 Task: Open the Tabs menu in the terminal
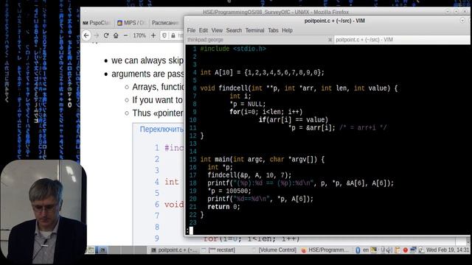click(x=273, y=30)
